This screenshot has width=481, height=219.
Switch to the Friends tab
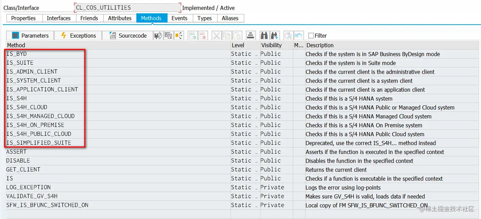click(89, 18)
